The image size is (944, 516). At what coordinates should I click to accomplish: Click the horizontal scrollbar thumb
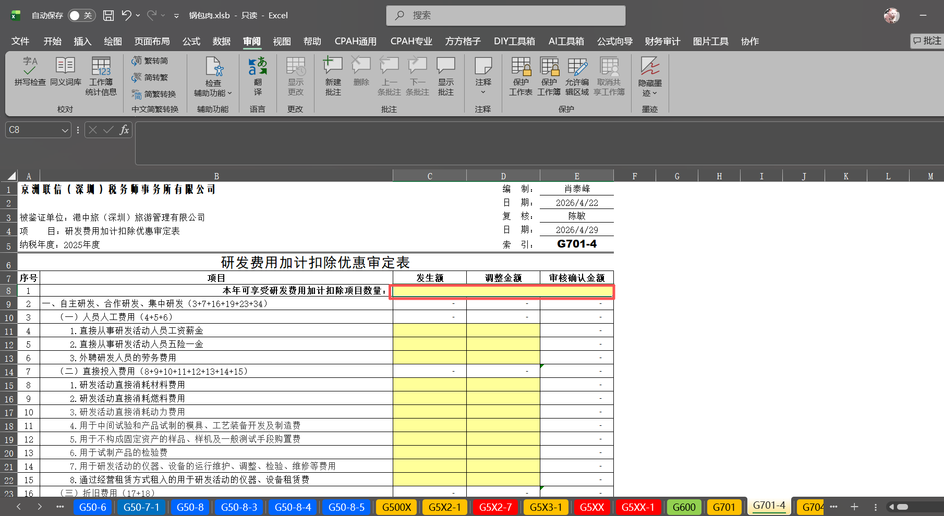coord(902,507)
